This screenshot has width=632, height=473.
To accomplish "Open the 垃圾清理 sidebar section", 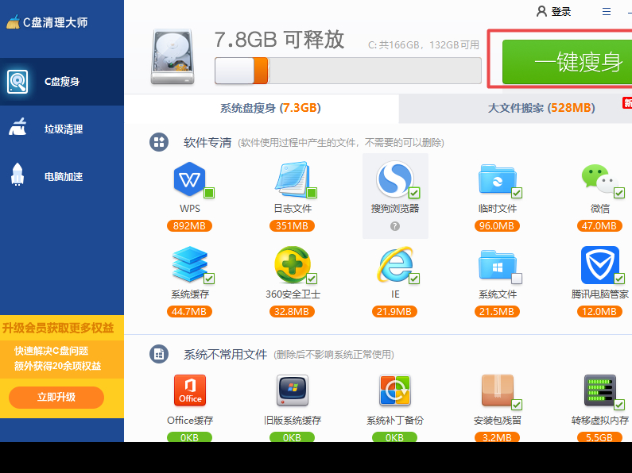I will (62, 129).
